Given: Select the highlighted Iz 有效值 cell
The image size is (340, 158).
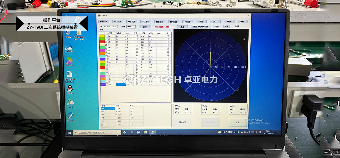Looking at the screenshot, I should coord(121,85).
